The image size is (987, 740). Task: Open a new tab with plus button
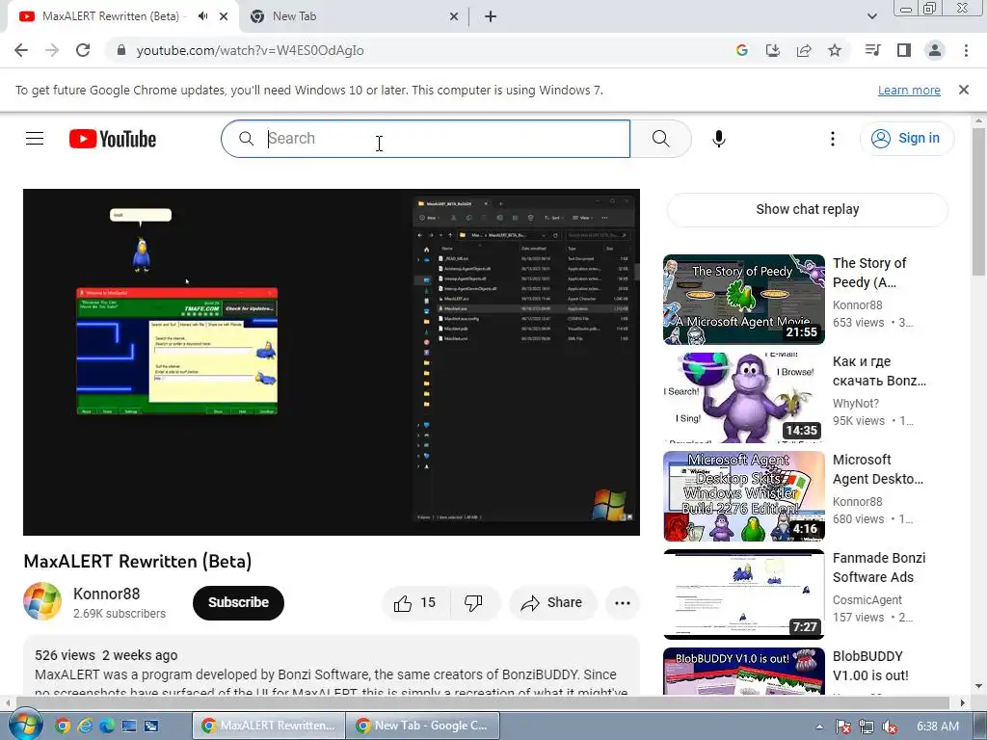point(491,16)
